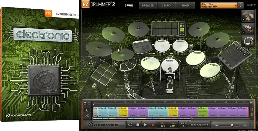
Task: Toggle the Click metronome
Action: (x=184, y=125)
